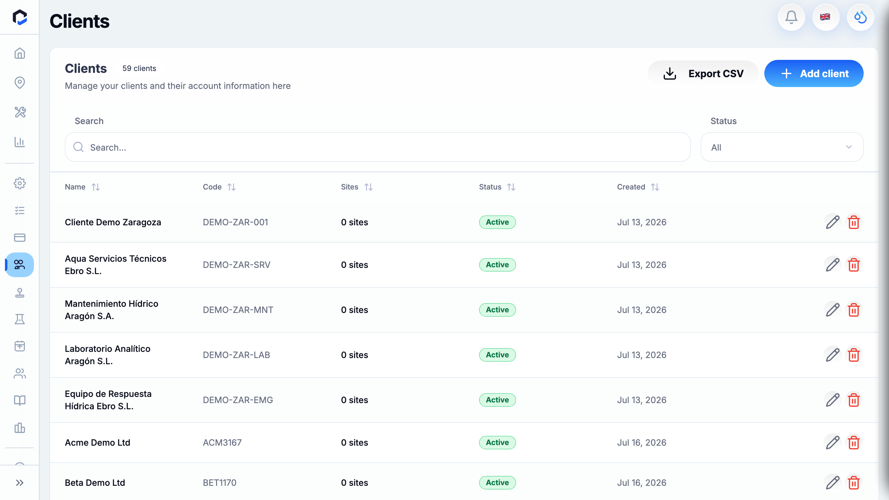The width and height of the screenshot is (889, 500).
Task: Open the stamp icon in sidebar
Action: coord(20,293)
